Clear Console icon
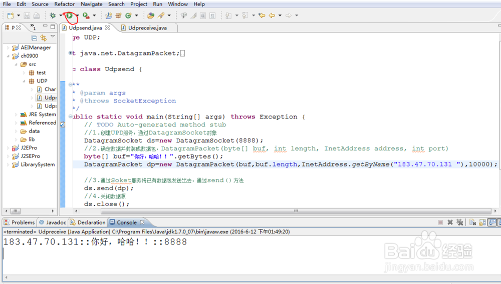 click(472, 222)
